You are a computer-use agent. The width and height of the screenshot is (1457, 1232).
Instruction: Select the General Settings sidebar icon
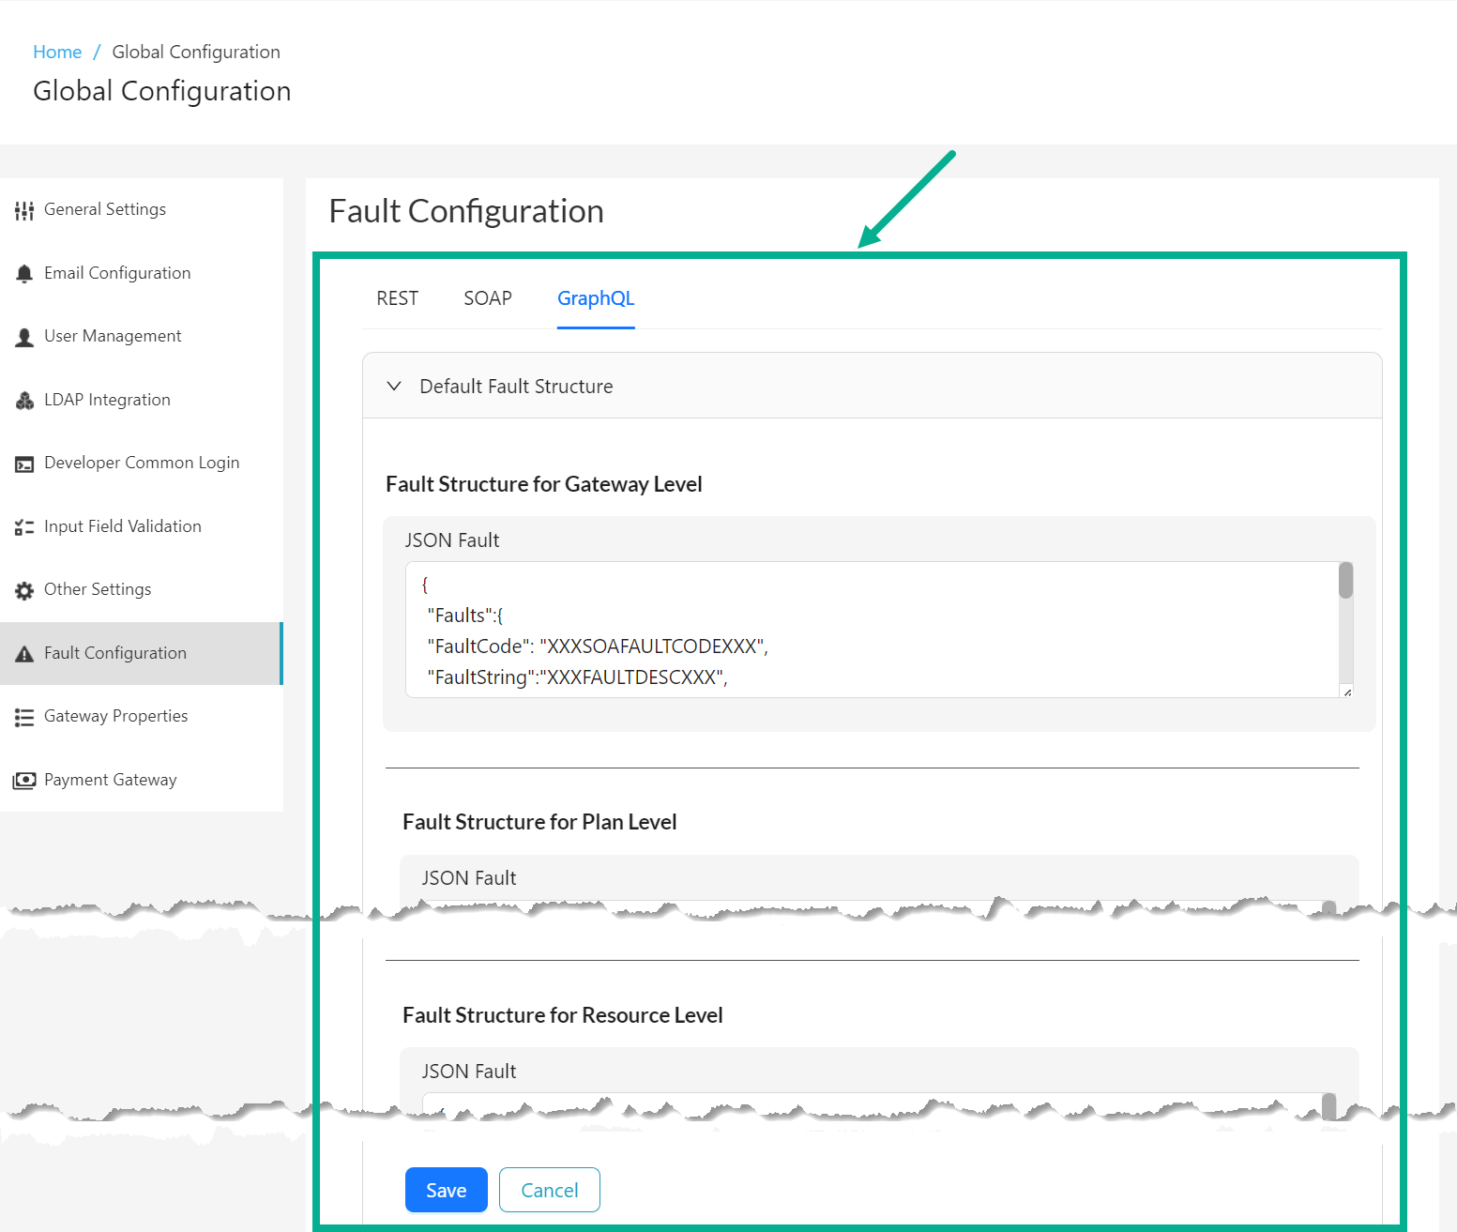point(23,209)
